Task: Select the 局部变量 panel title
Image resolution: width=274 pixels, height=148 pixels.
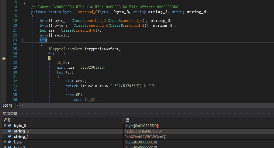Action: (10, 113)
